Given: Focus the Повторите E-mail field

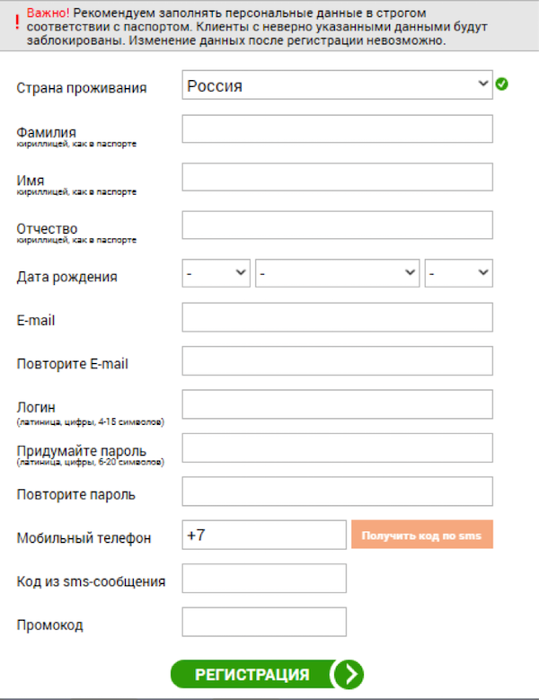Looking at the screenshot, I should (337, 360).
